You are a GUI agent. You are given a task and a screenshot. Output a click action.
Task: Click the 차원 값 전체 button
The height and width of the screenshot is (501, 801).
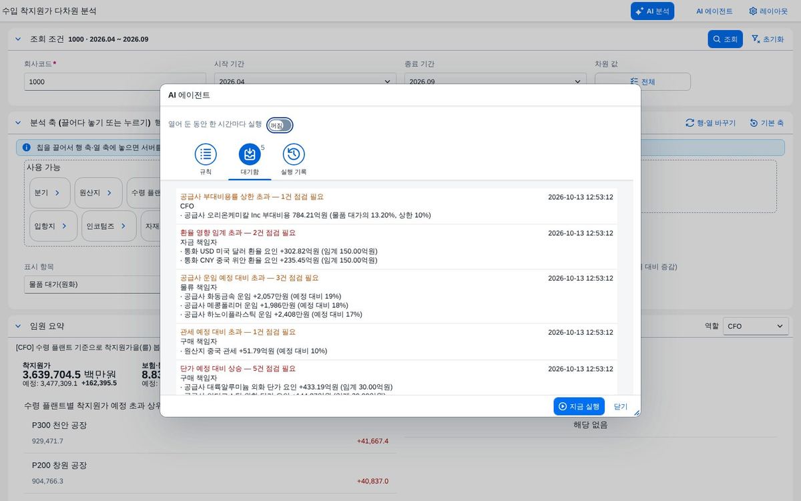[642, 81]
